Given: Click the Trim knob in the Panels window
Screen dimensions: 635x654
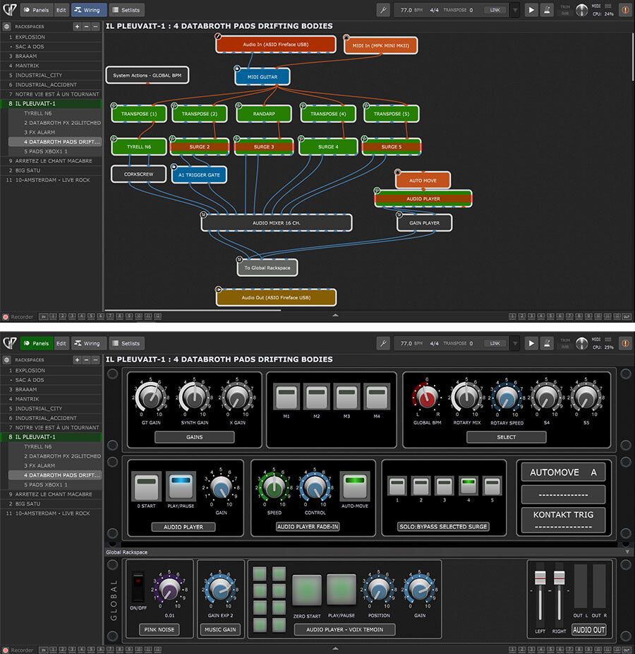Looking at the screenshot, I should [x=581, y=343].
